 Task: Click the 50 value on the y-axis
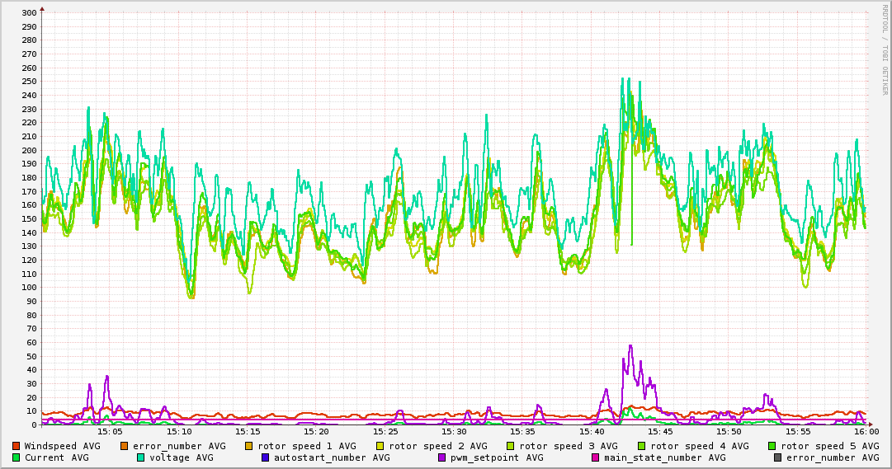click(31, 356)
